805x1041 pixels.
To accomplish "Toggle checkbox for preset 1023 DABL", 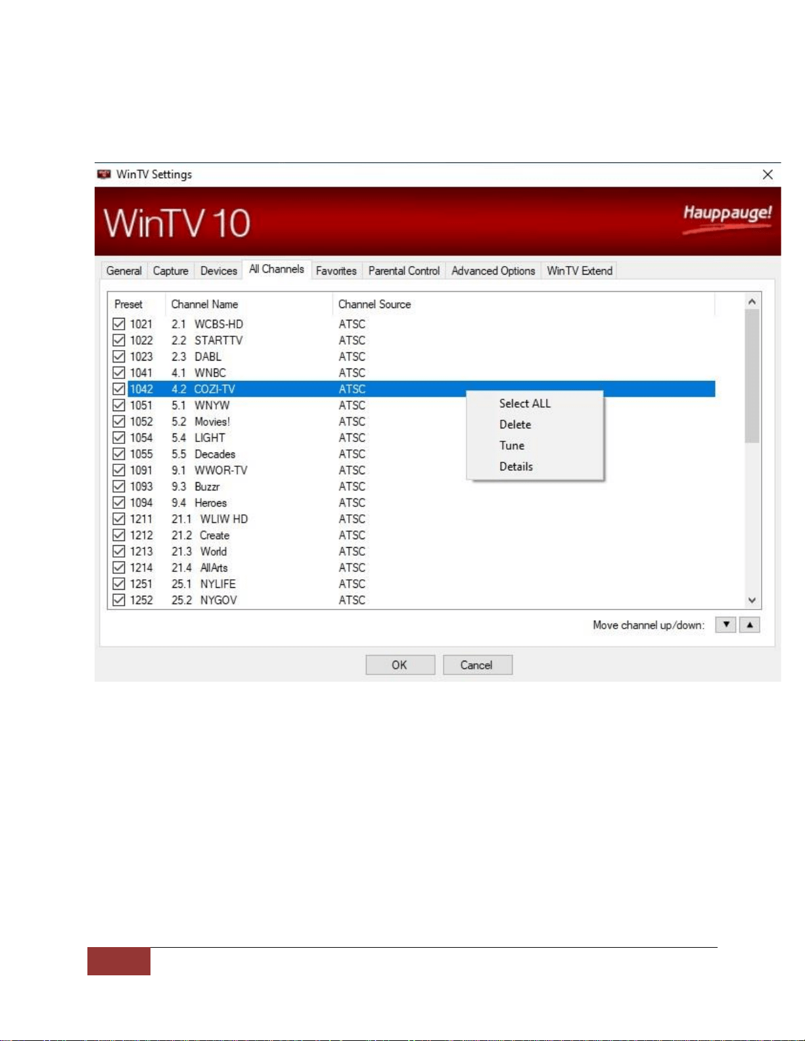I will click(x=118, y=357).
